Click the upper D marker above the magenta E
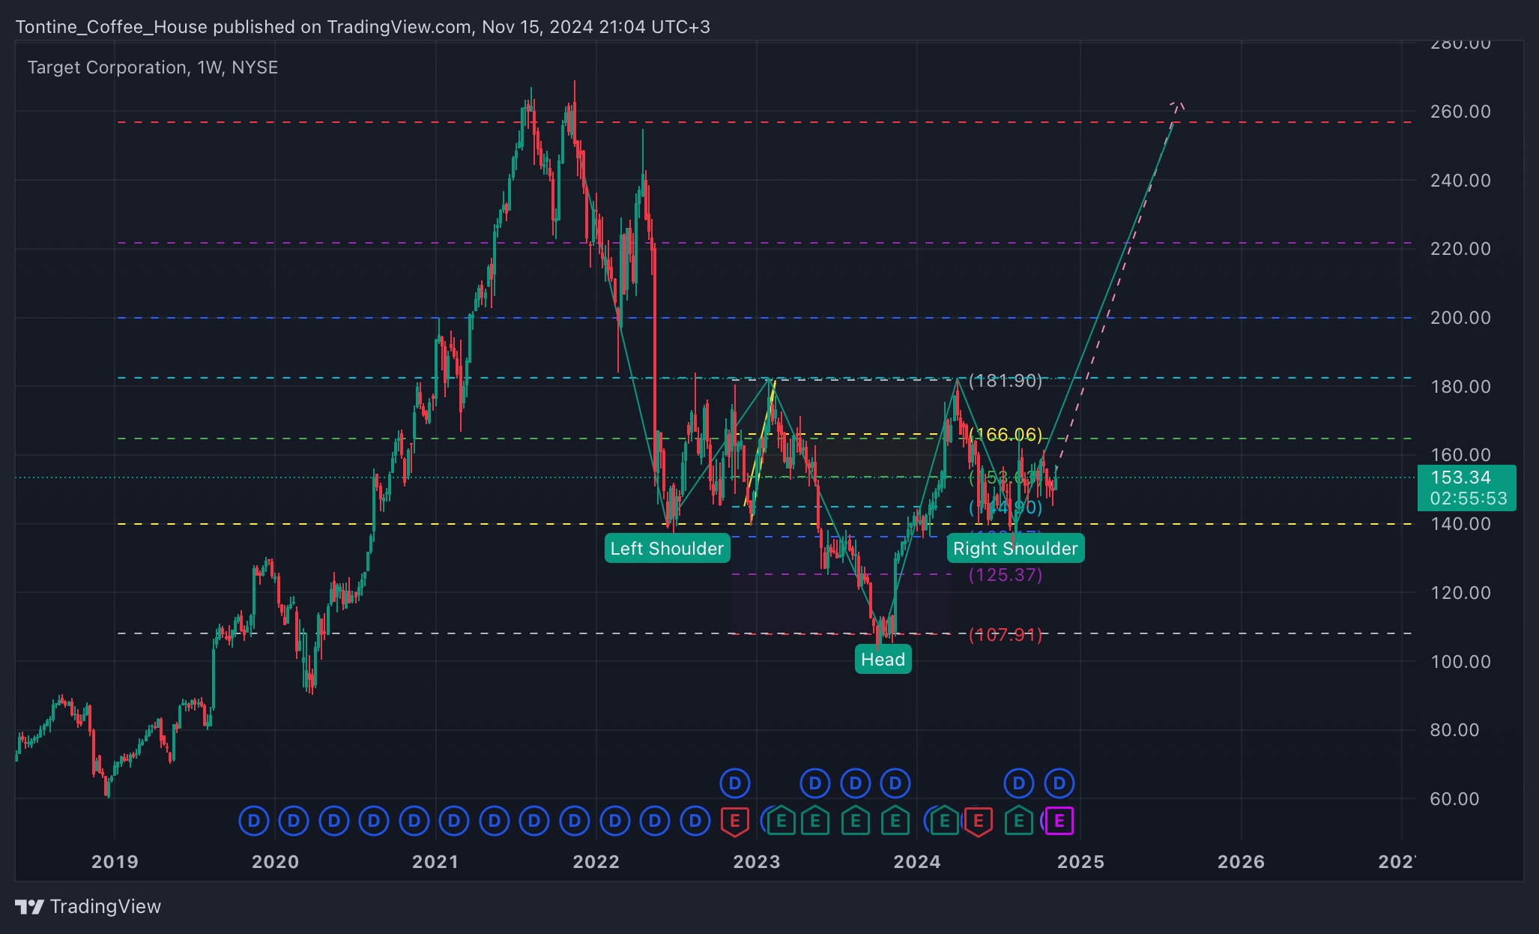Viewport: 1539px width, 934px height. coord(1059,783)
